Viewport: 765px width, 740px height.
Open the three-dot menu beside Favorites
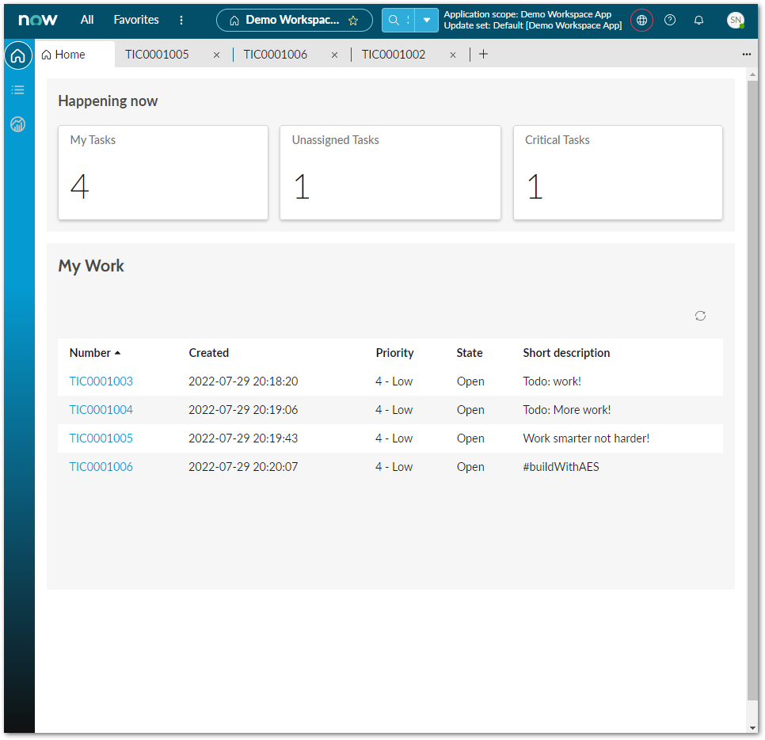(x=181, y=20)
